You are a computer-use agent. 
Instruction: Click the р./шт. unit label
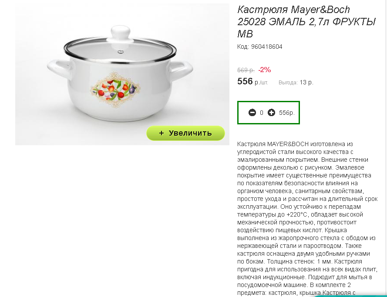pos(261,83)
